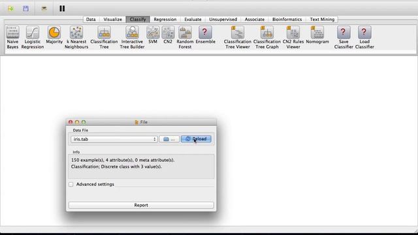Viewport: 418px width, 235px height.
Task: Add the Nomogram widget
Action: point(317,35)
